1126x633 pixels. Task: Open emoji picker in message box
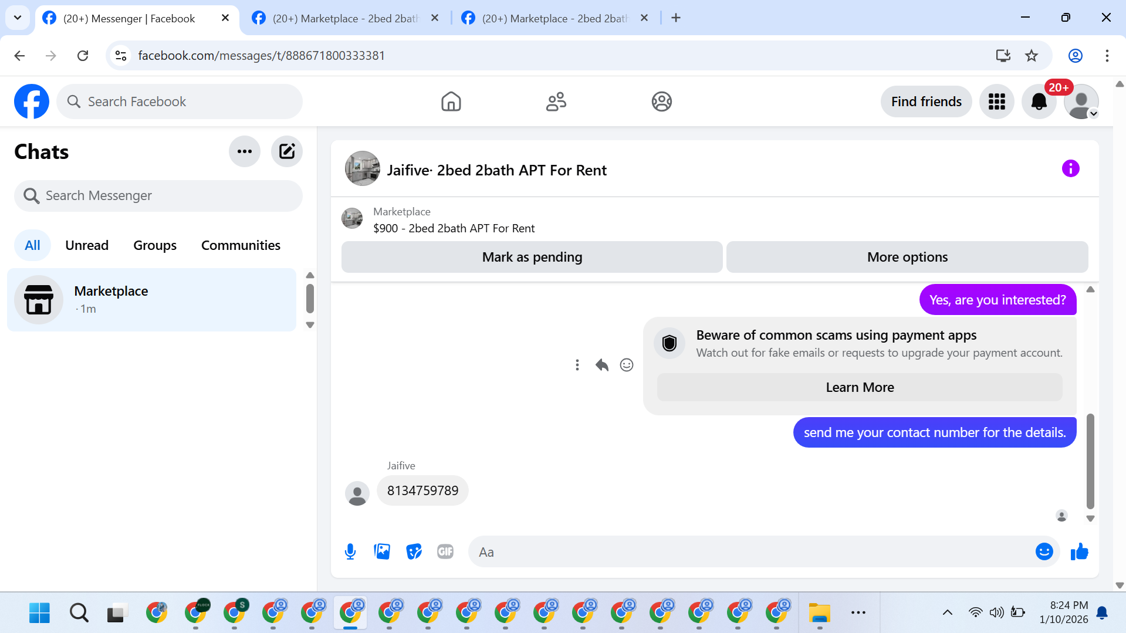[1044, 551]
